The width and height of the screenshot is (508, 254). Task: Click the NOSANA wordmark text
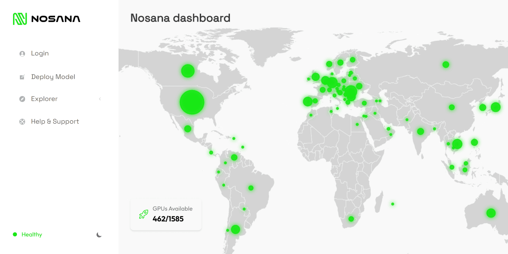tap(55, 19)
